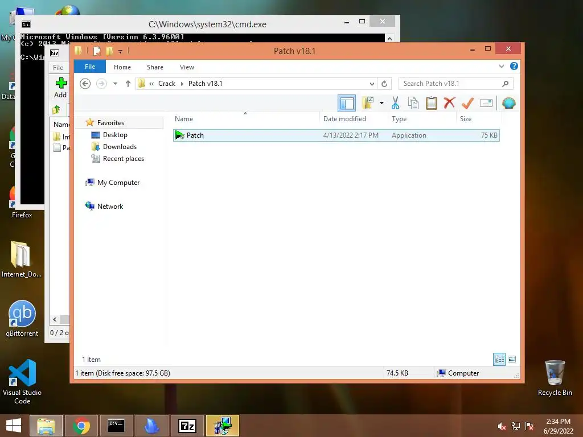Viewport: 583px width, 437px height.
Task: Click the scroll-left arrow in 7-Zip window
Action: point(55,320)
